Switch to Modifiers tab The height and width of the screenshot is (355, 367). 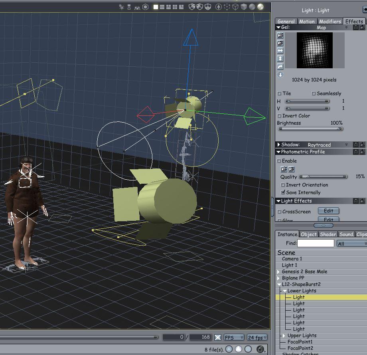pyautogui.click(x=330, y=21)
